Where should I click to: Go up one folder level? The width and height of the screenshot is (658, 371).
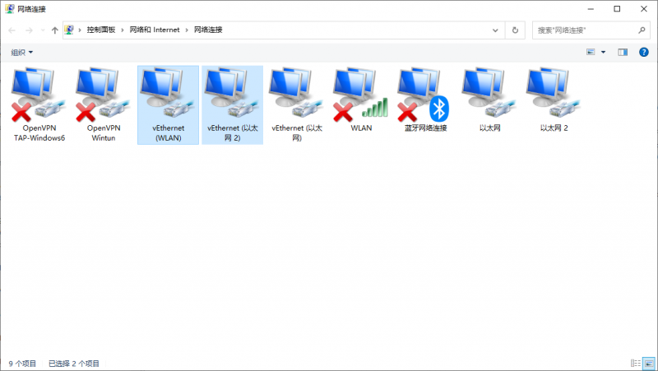point(54,30)
